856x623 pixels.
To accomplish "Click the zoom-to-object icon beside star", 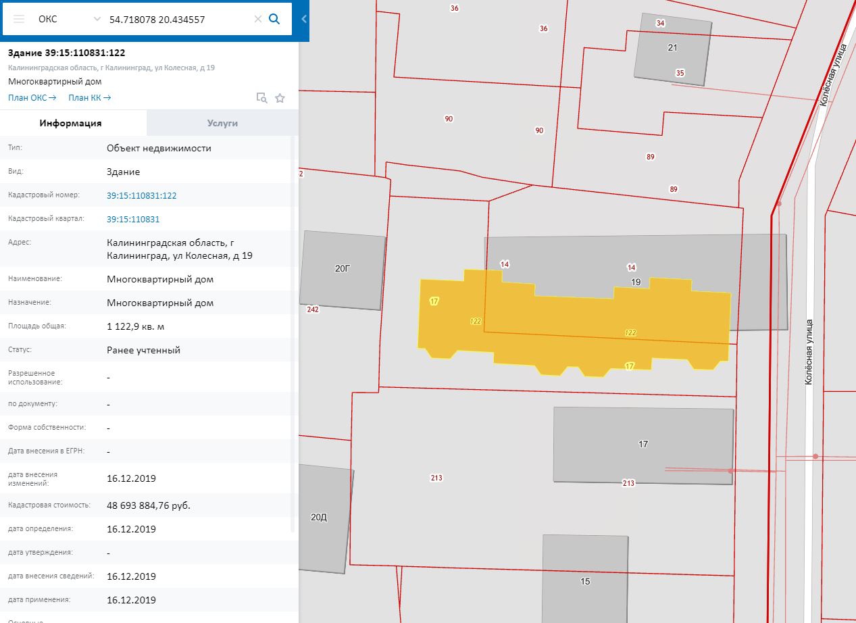I will (x=261, y=98).
